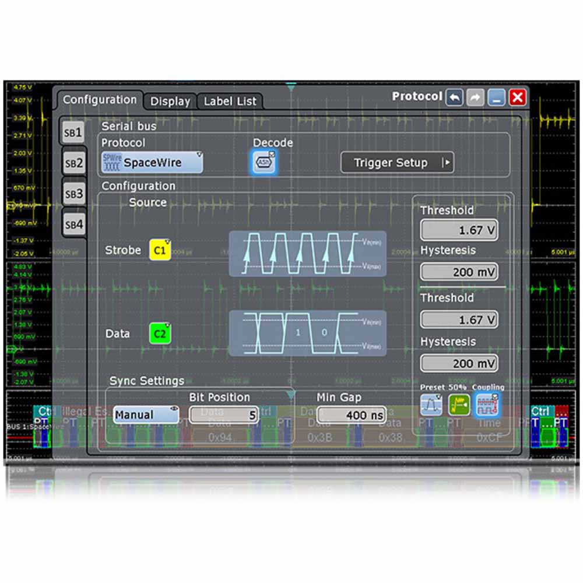
Task: Open Trigger Setup
Action: [396, 163]
